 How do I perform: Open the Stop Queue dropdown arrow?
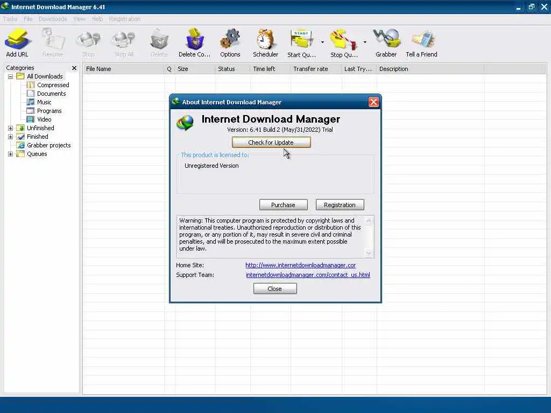point(365,42)
